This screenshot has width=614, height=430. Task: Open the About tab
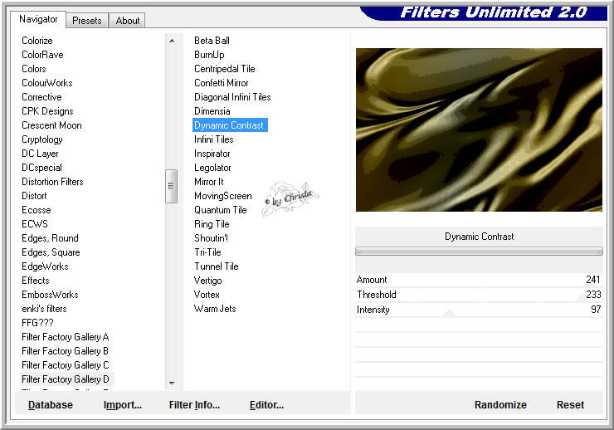[127, 21]
